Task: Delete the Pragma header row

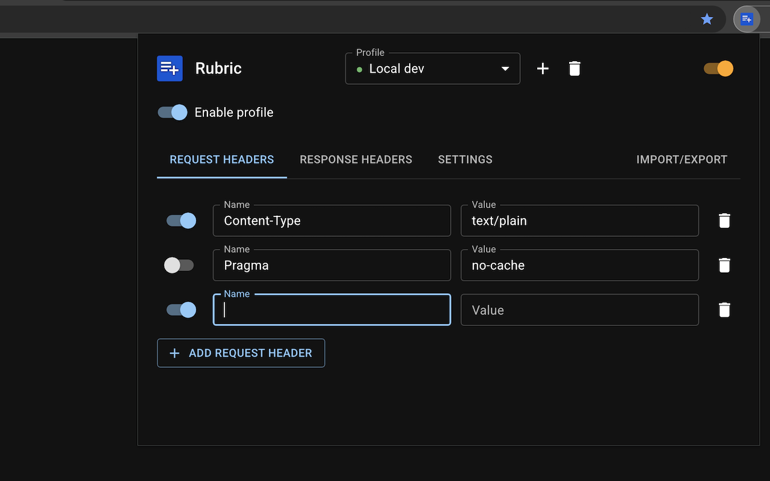Action: click(724, 265)
